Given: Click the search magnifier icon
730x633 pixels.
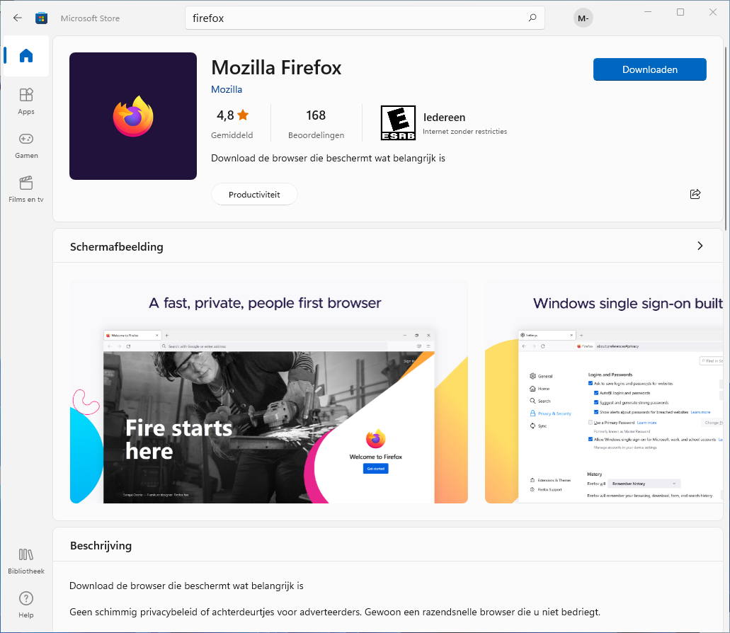Looking at the screenshot, I should tap(532, 18).
